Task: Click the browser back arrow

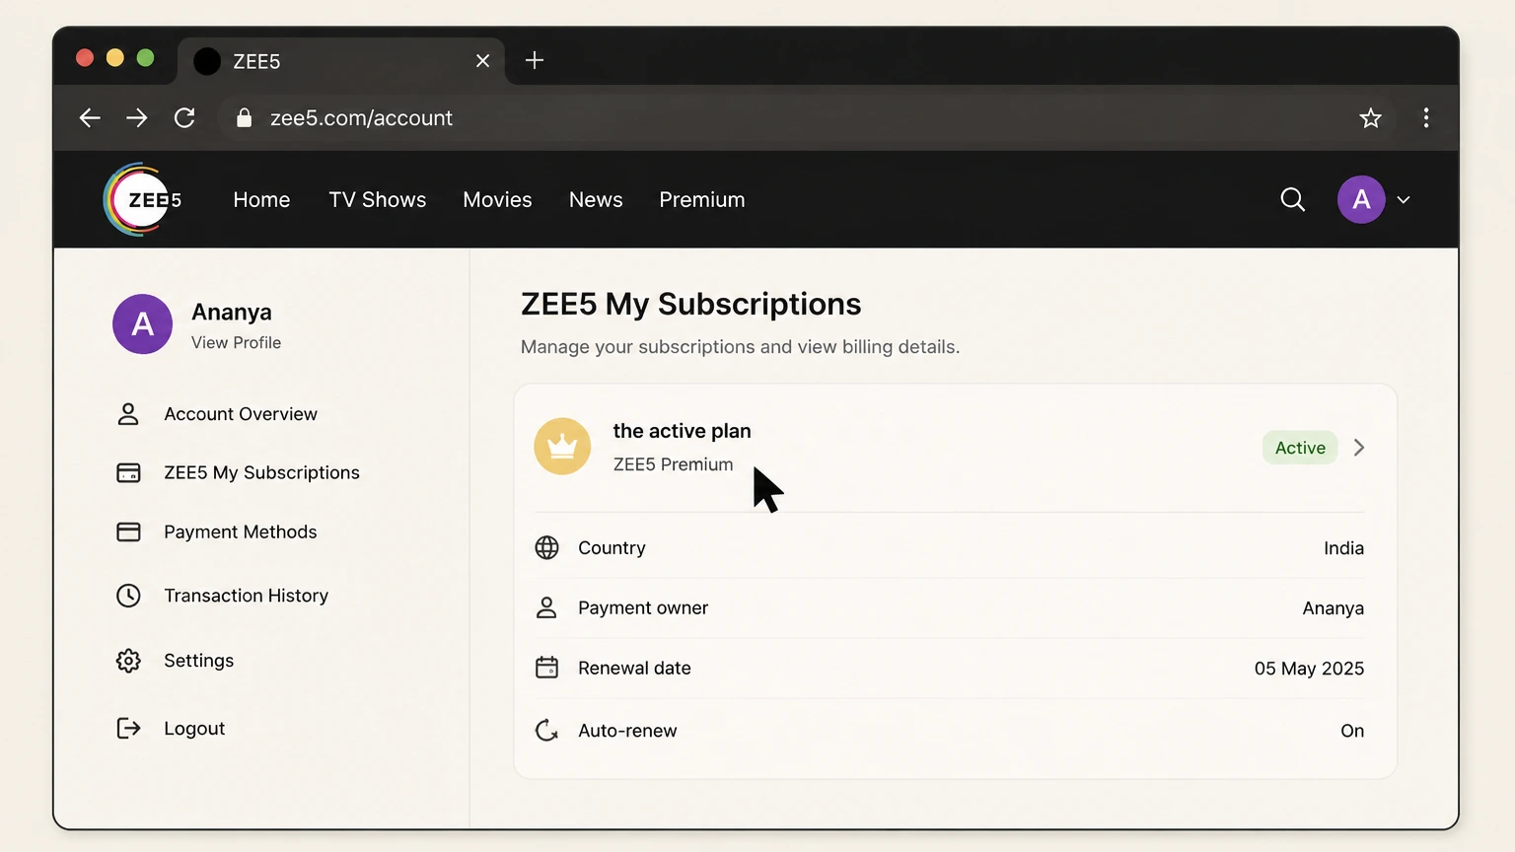Action: tap(90, 118)
